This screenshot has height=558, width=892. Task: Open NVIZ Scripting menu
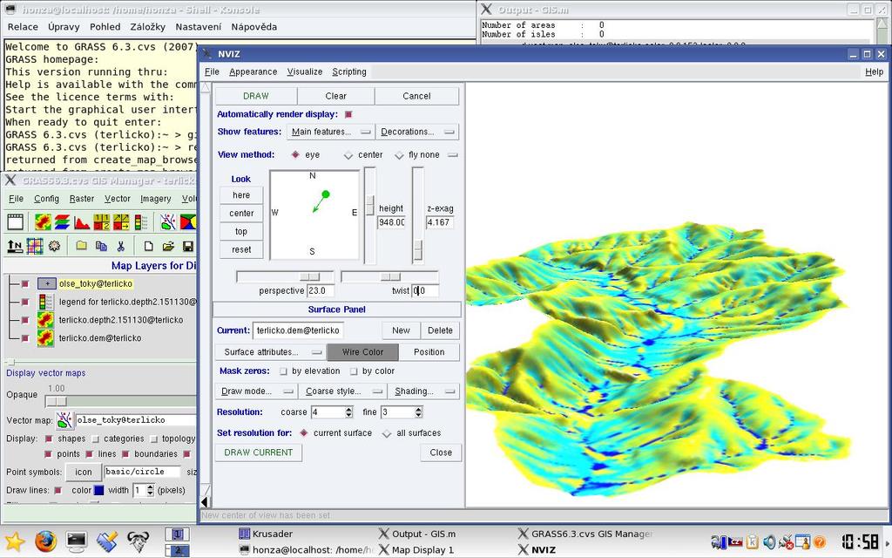click(x=349, y=71)
